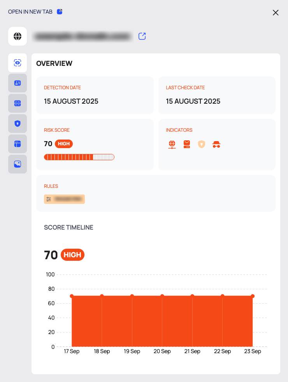The image size is (288, 382).
Task: Select the Overview eye sidebar tab
Action: (x=18, y=63)
